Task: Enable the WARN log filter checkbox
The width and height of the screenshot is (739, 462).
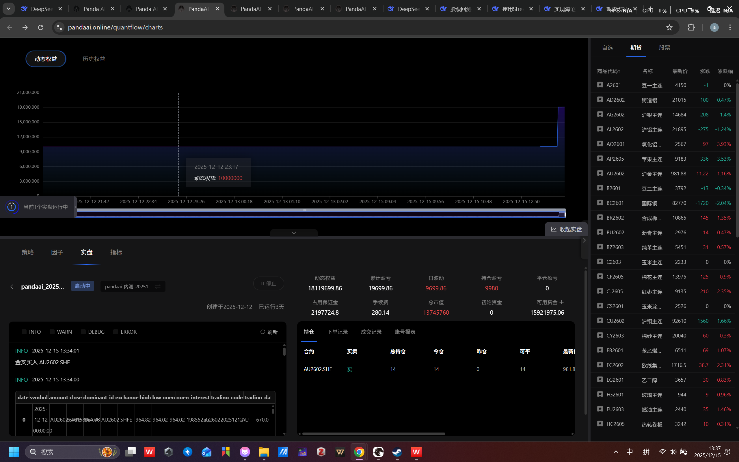Action: pos(52,332)
